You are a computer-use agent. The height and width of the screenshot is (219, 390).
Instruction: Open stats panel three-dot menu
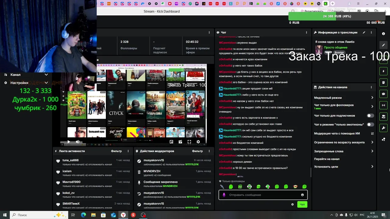click(209, 33)
